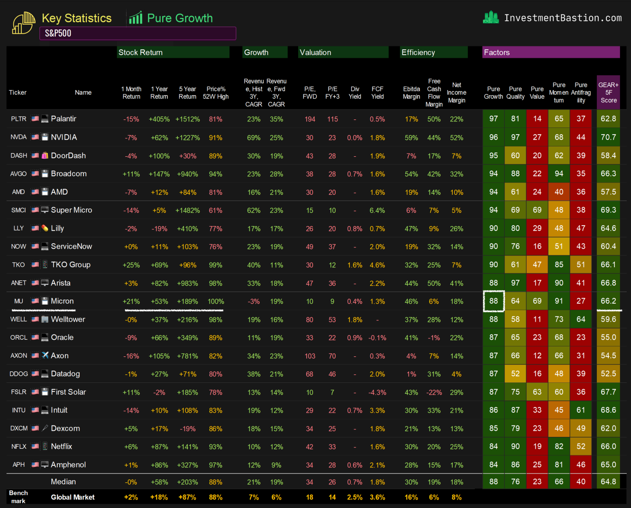Image resolution: width=631 pixels, height=508 pixels.
Task: Click the Micron company logo icon
Action: coord(45,301)
